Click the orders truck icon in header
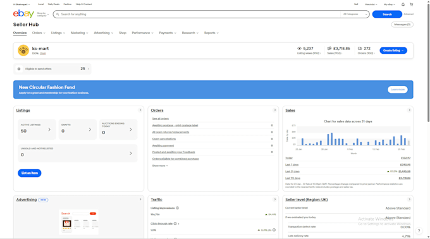The width and height of the screenshot is (430, 239). pos(360,48)
